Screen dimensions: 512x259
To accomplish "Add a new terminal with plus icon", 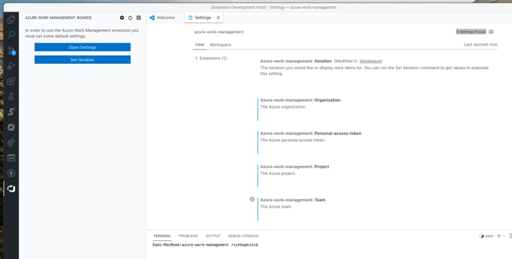I will [499, 236].
